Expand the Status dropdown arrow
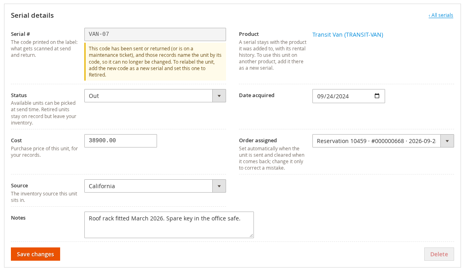 [x=219, y=96]
